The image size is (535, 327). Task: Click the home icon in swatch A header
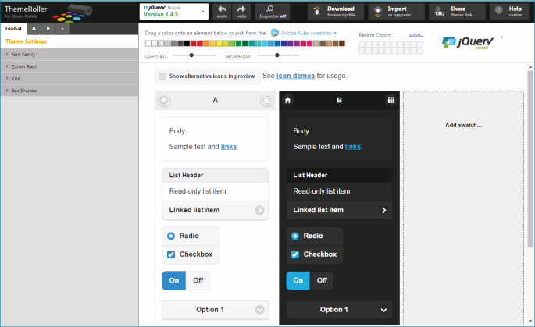click(164, 100)
